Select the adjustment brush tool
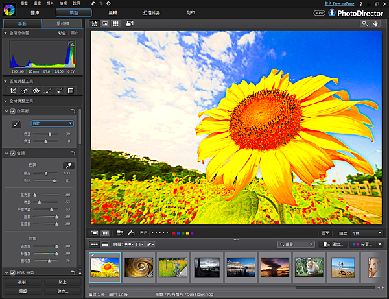389x299 pixels. point(47,91)
